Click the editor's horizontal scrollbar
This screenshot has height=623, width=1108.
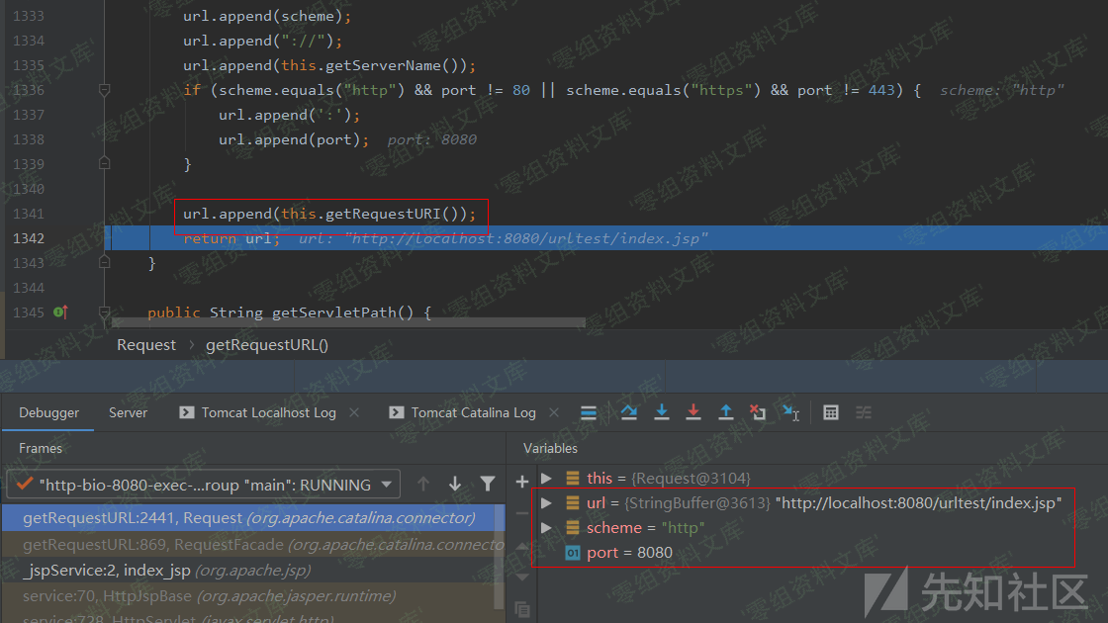(348, 322)
